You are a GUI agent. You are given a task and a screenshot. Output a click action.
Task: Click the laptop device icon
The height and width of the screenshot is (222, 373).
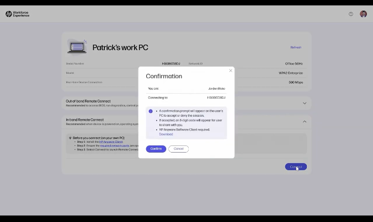[x=77, y=47]
